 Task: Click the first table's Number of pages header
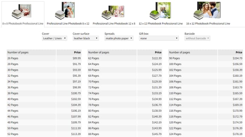click(x=31, y=52)
